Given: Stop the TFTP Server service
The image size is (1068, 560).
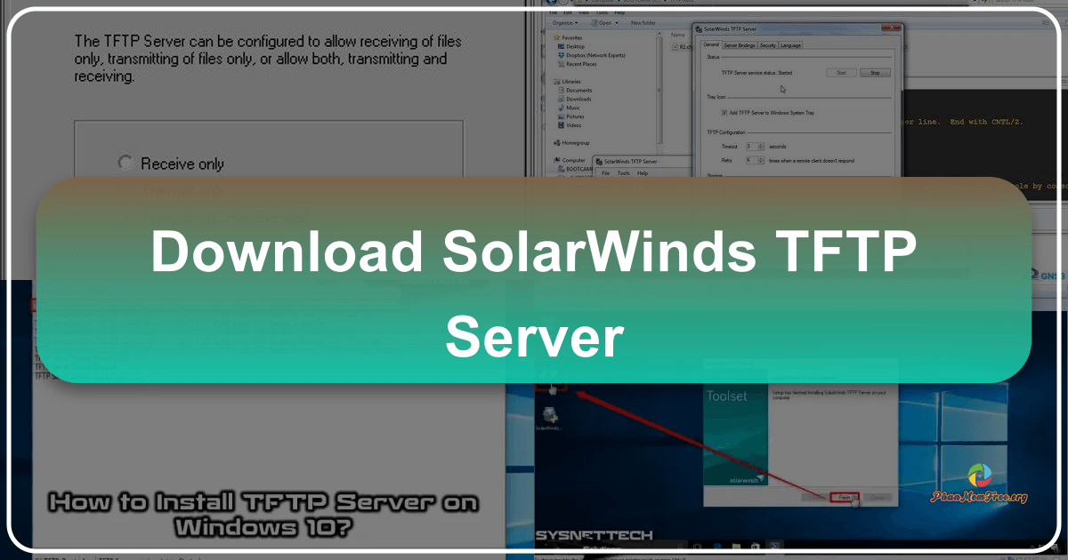Looking at the screenshot, I should 875,72.
